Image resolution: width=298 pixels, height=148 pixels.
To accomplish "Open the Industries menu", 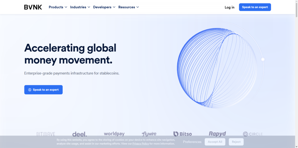I will [80, 7].
